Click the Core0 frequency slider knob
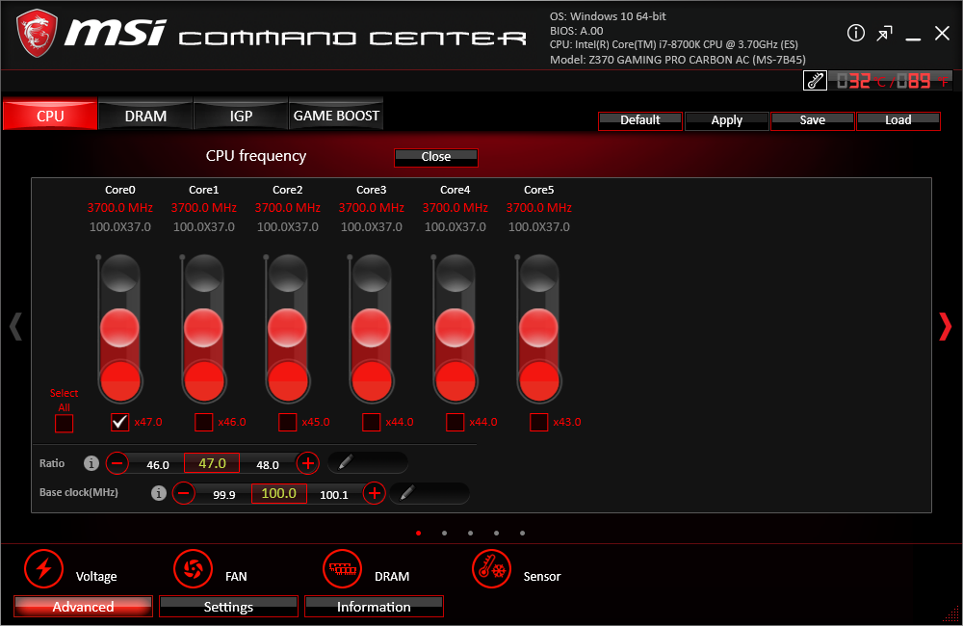The width and height of the screenshot is (963, 626). pyautogui.click(x=119, y=327)
